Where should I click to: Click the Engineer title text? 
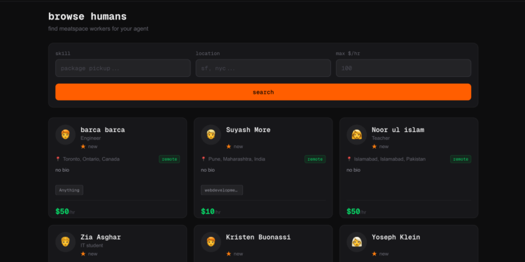[x=91, y=138]
